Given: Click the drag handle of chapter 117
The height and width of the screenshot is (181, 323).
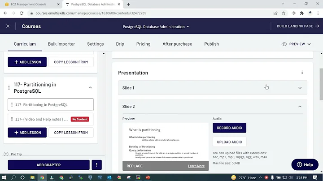Looking at the screenshot, I should tap(9, 88).
